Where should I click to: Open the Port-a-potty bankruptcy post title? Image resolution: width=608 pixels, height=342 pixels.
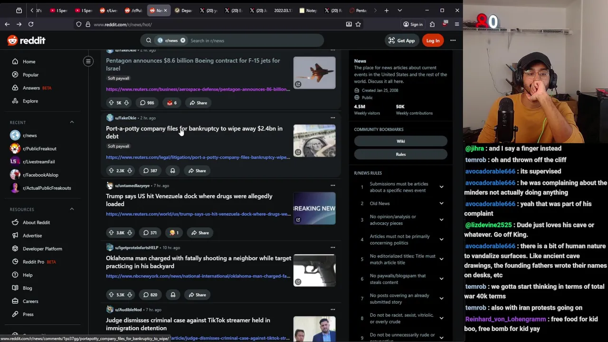(194, 133)
